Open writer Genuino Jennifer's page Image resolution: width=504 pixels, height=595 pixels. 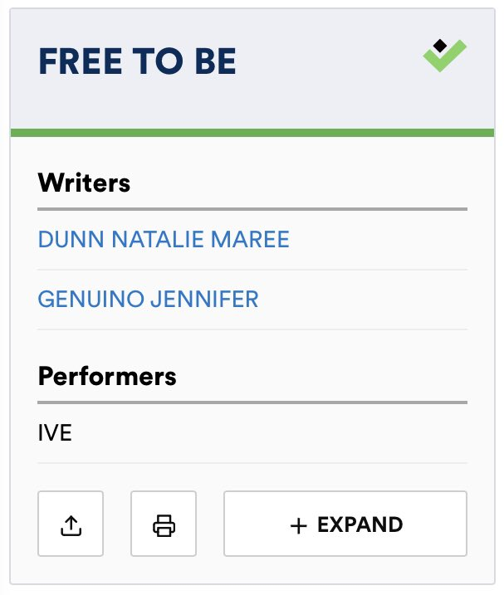(x=148, y=299)
